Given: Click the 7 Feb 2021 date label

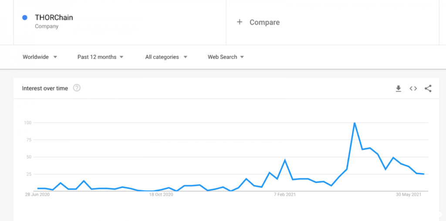Looking at the screenshot, I should tap(285, 194).
